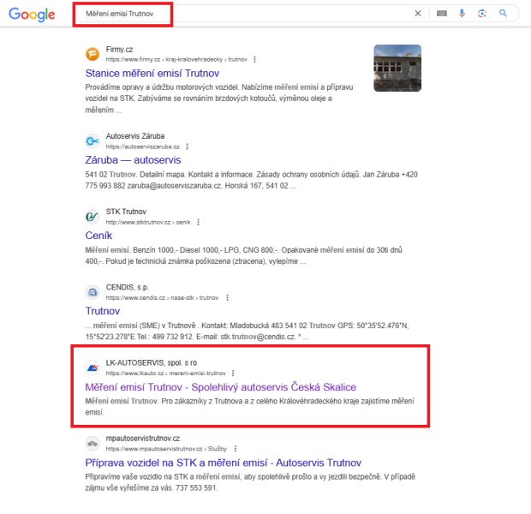Click the autoserviszaruba.cz URL text

[142, 146]
